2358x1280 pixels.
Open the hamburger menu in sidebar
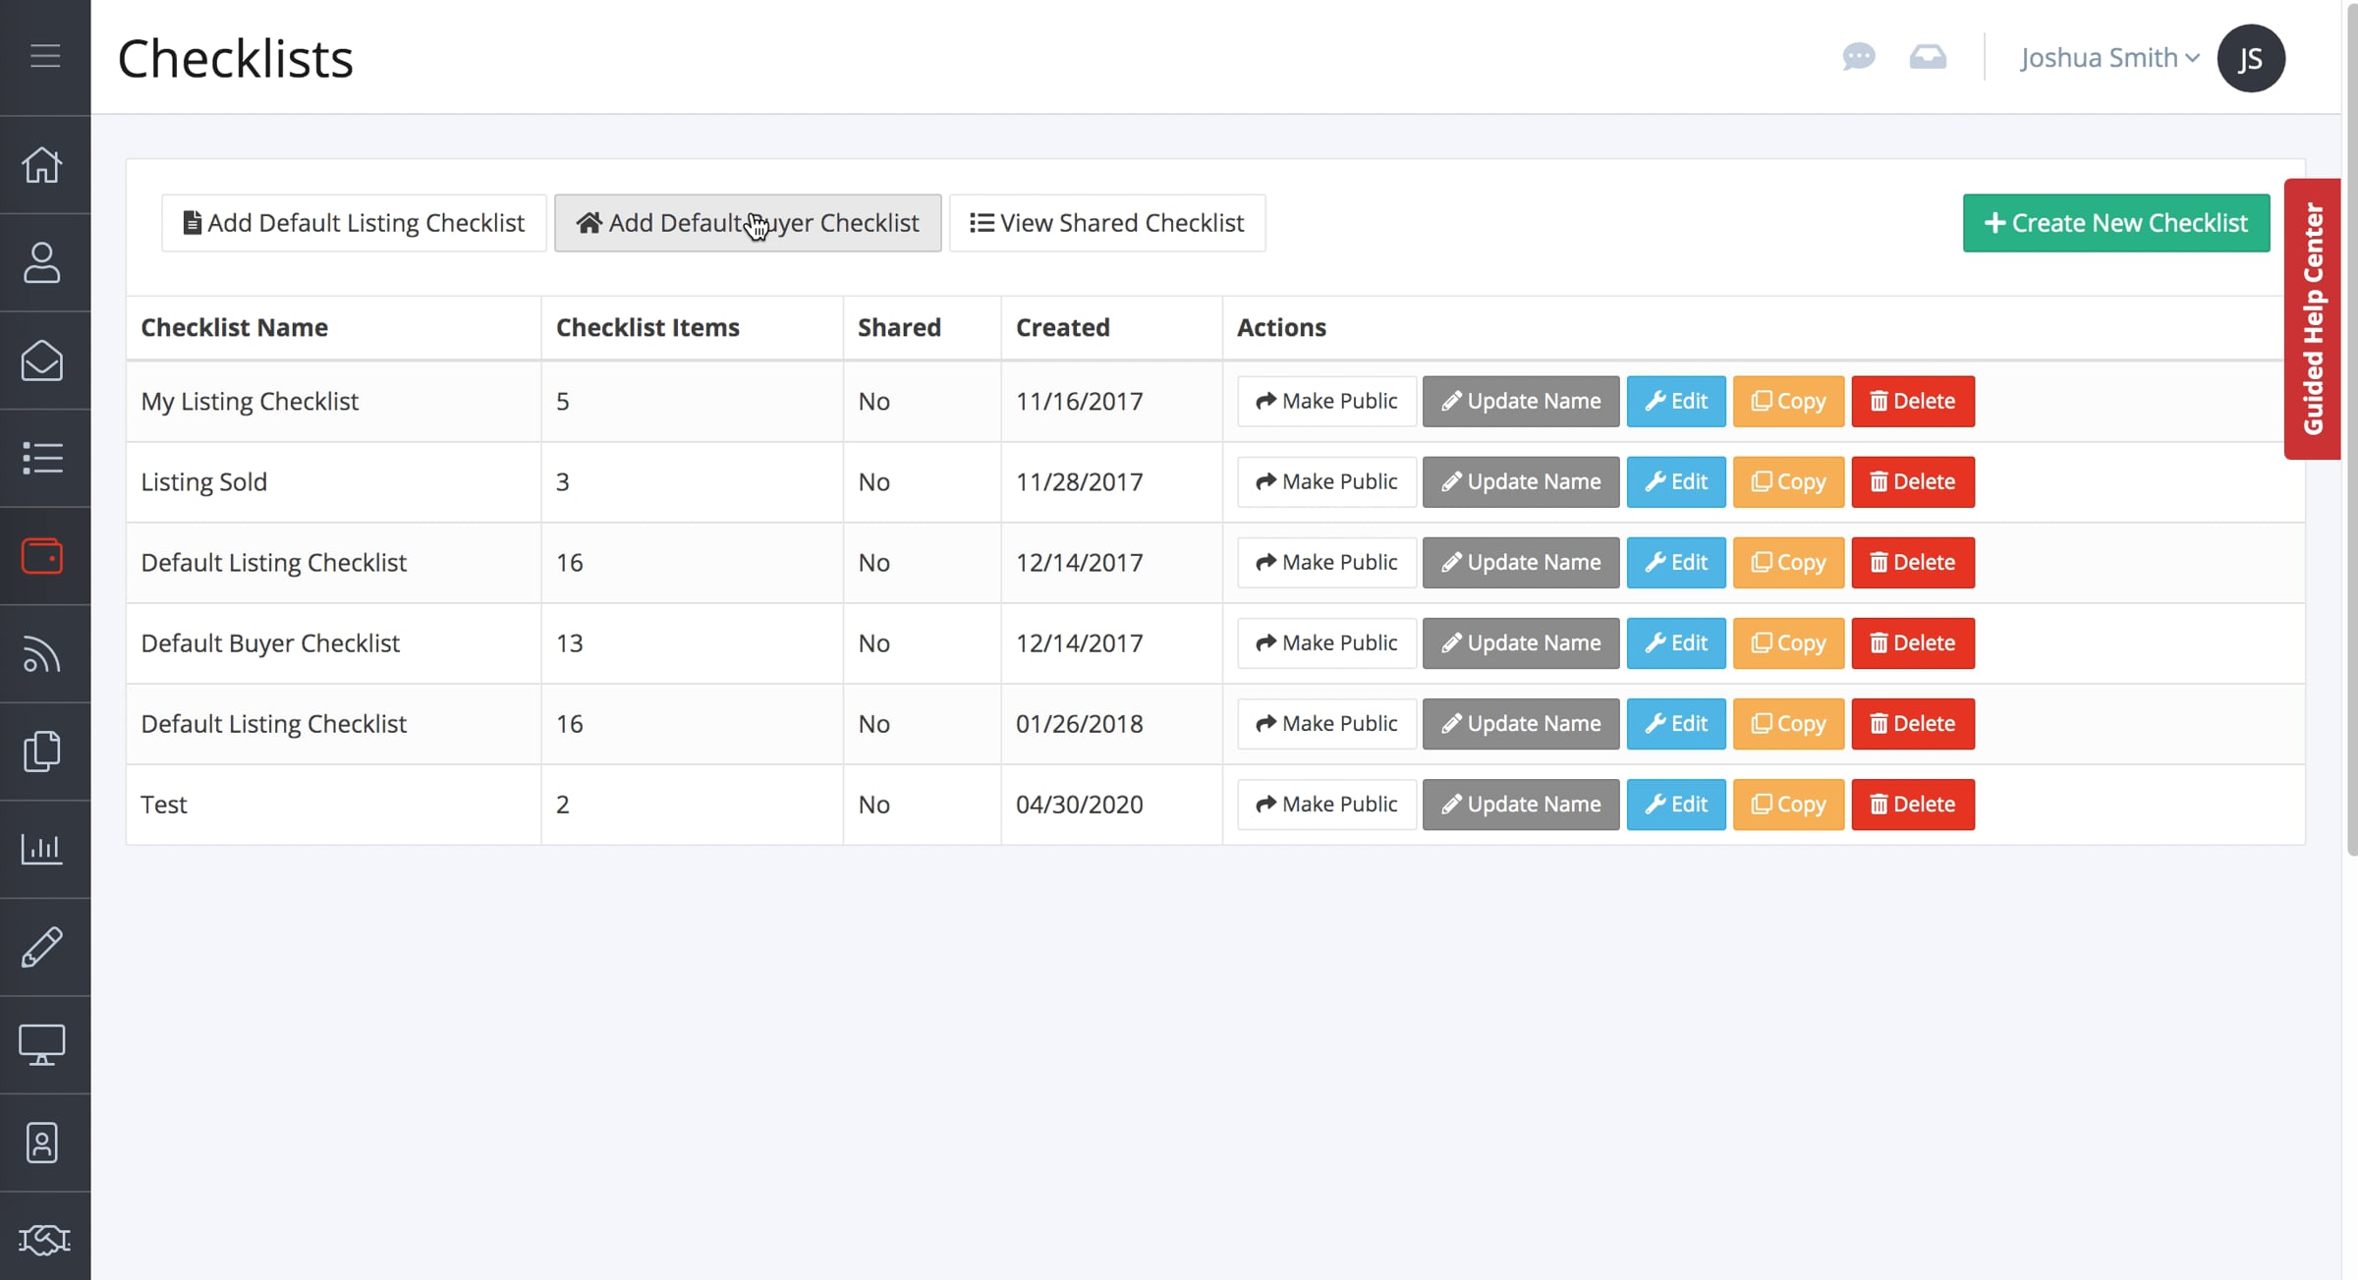point(44,56)
